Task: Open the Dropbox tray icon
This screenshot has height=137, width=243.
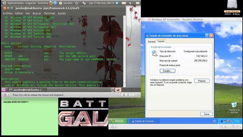Action: pos(117,3)
